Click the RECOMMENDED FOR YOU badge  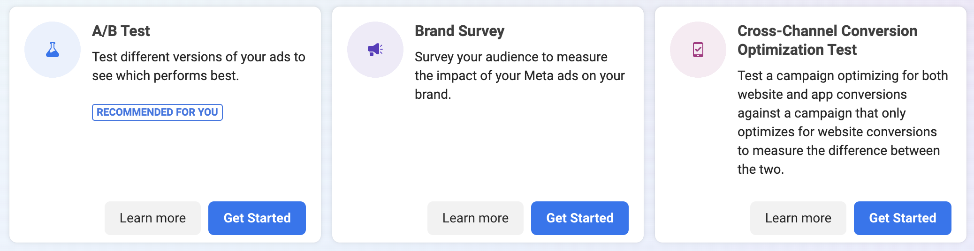pyautogui.click(x=157, y=112)
